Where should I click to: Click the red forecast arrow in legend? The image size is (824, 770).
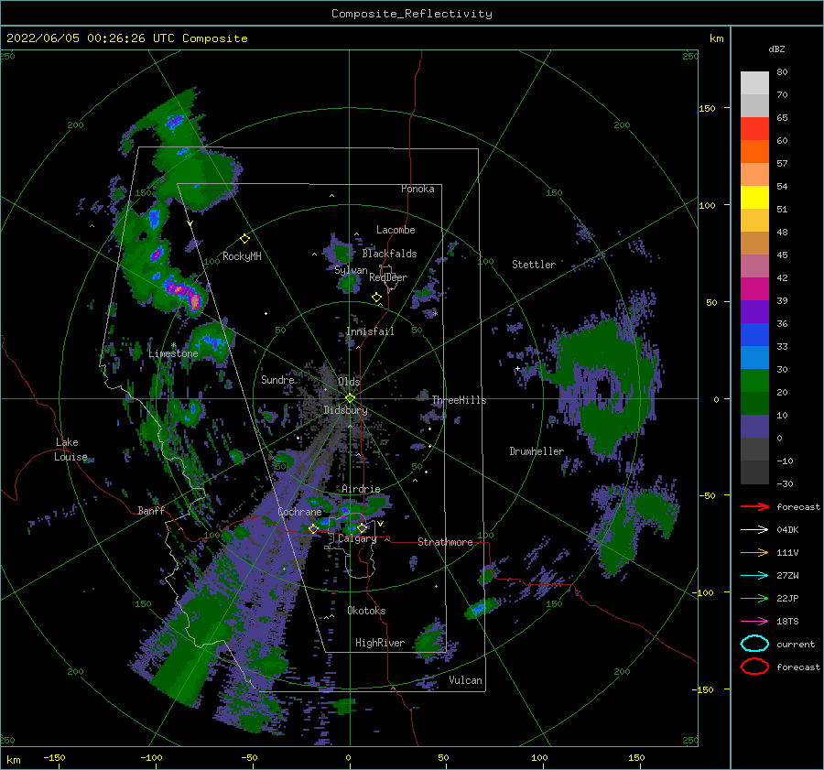[x=754, y=506]
